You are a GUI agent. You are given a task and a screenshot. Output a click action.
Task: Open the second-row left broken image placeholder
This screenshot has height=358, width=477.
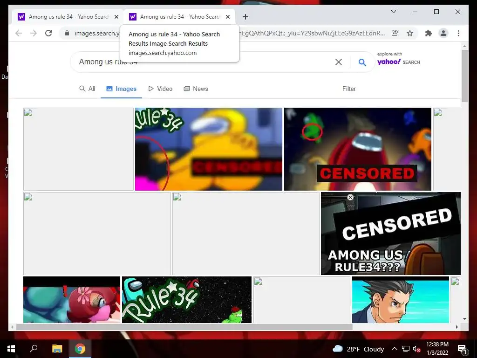pyautogui.click(x=97, y=234)
